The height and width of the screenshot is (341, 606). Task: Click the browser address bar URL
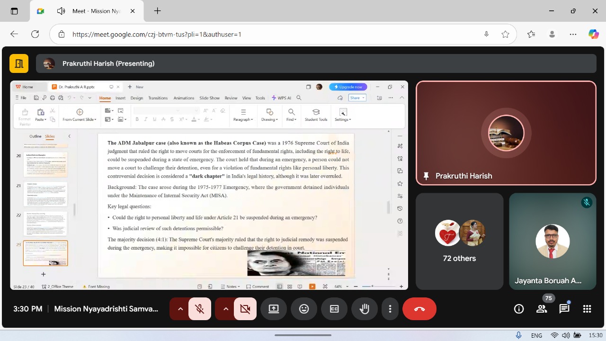point(265,34)
